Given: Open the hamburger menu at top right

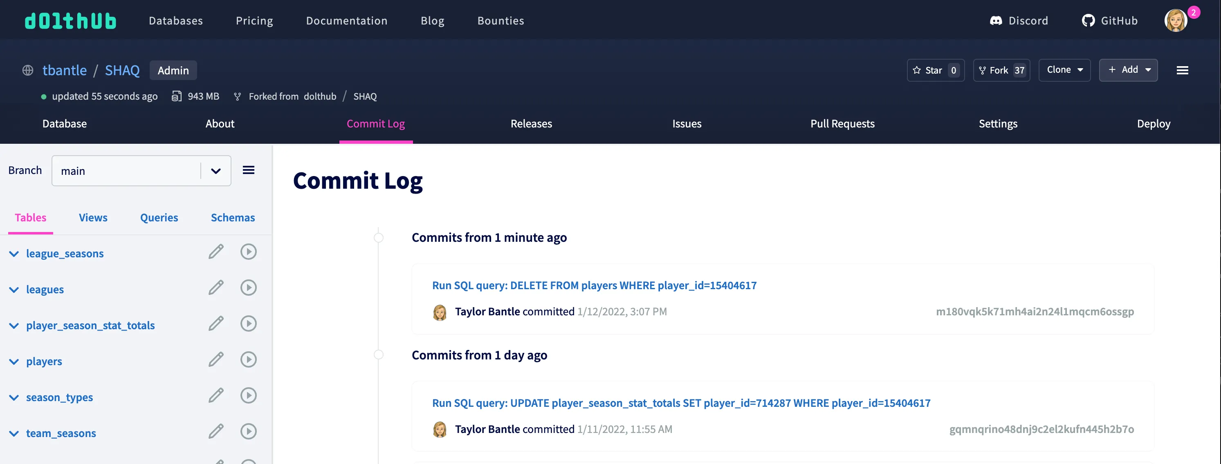Looking at the screenshot, I should coord(1183,70).
